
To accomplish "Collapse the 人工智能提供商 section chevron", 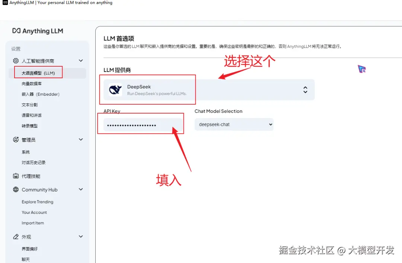I will click(81, 61).
